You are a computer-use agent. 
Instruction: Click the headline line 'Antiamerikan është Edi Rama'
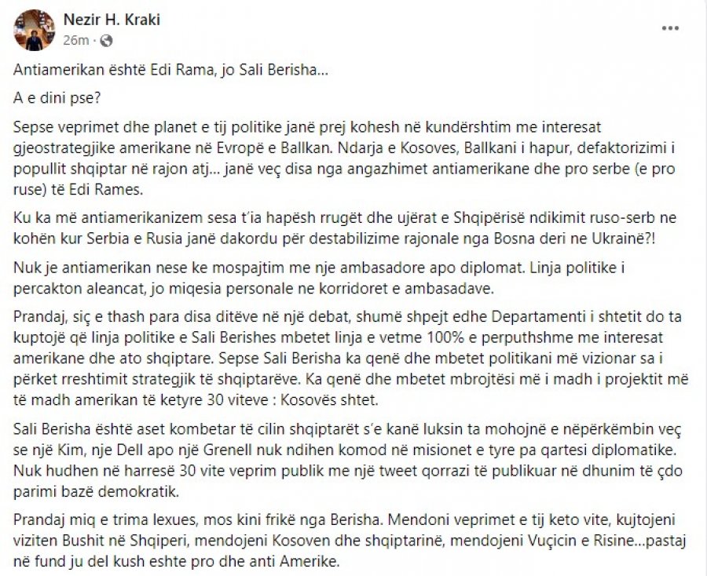click(x=171, y=71)
